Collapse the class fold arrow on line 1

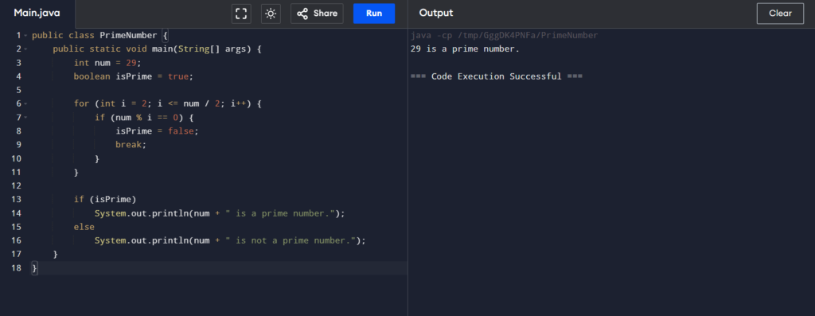point(25,36)
